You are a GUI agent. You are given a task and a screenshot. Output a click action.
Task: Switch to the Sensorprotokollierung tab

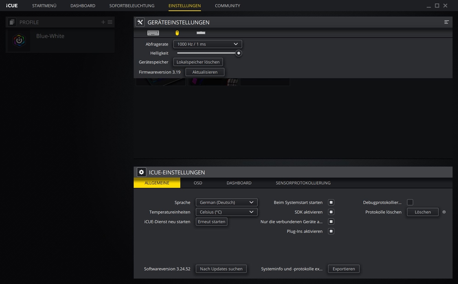(x=303, y=183)
